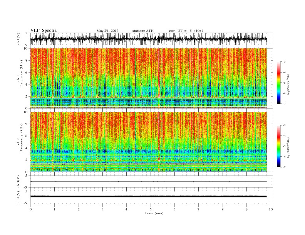Click the '-5' label on ch.1 color bar
Screen dimensions: 305x235
tap(284, 83)
